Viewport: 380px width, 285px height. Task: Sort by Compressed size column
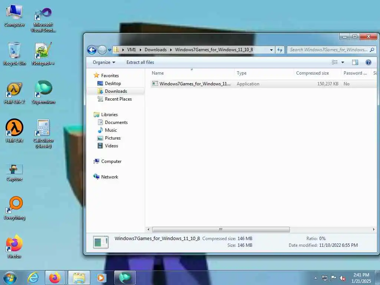pos(312,73)
